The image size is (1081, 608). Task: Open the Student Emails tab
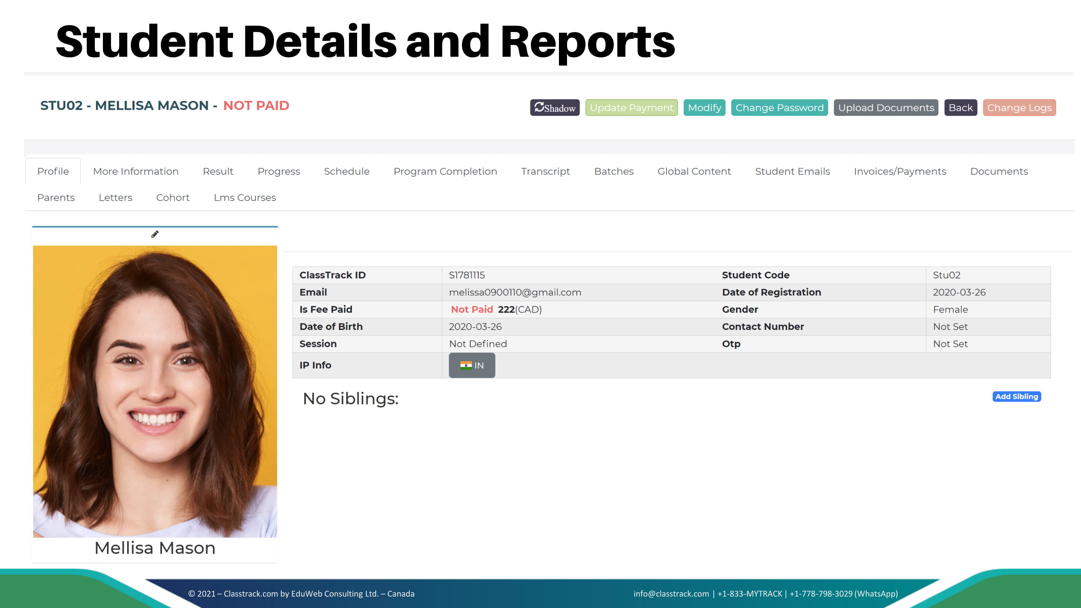coord(792,171)
